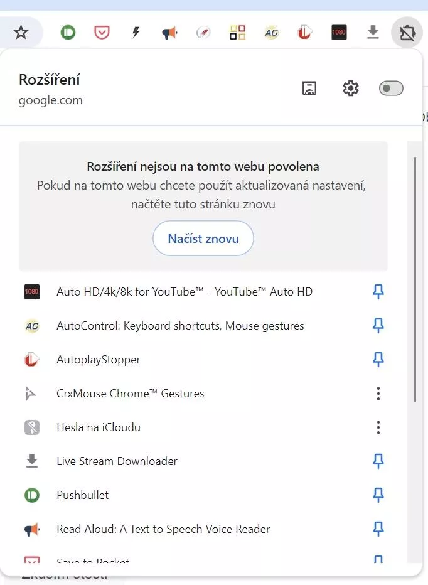Open more options for CrxMouse Chrome Gestures
The height and width of the screenshot is (585, 428).
pos(378,394)
